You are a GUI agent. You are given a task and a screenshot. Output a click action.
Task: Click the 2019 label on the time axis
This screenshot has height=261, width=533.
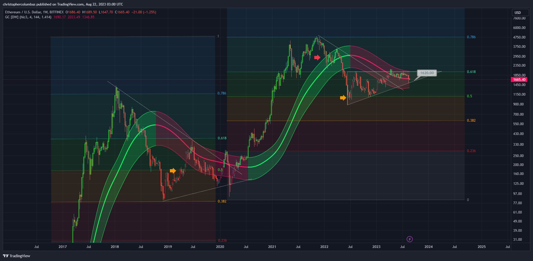click(x=168, y=247)
